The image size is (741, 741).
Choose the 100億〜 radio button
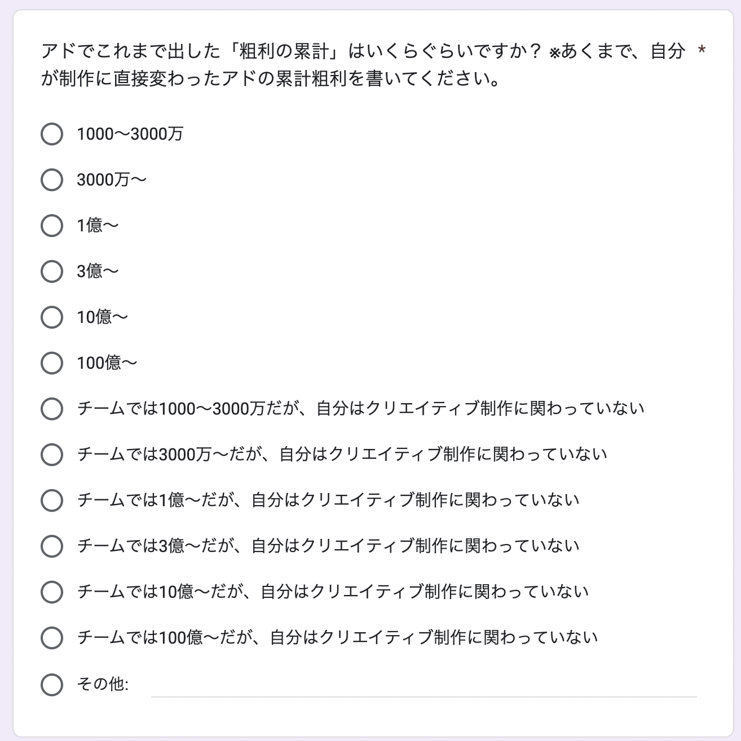tap(52, 363)
